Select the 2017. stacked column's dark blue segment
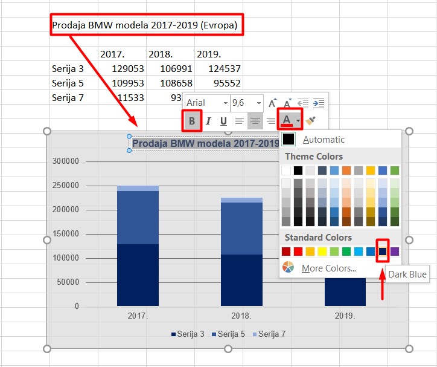Viewport: 437px width, 367px height. (x=138, y=275)
